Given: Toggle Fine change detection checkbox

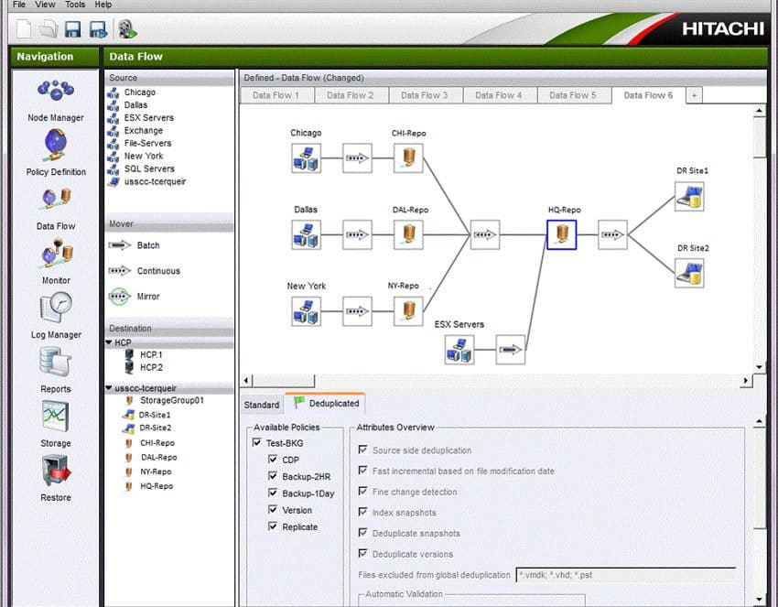Looking at the screenshot, I should (362, 492).
